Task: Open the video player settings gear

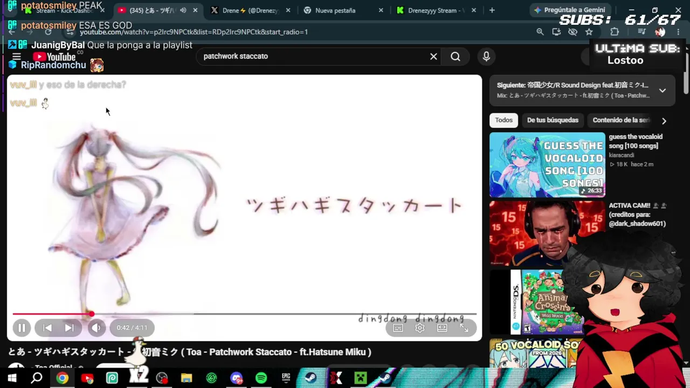Action: (x=420, y=328)
